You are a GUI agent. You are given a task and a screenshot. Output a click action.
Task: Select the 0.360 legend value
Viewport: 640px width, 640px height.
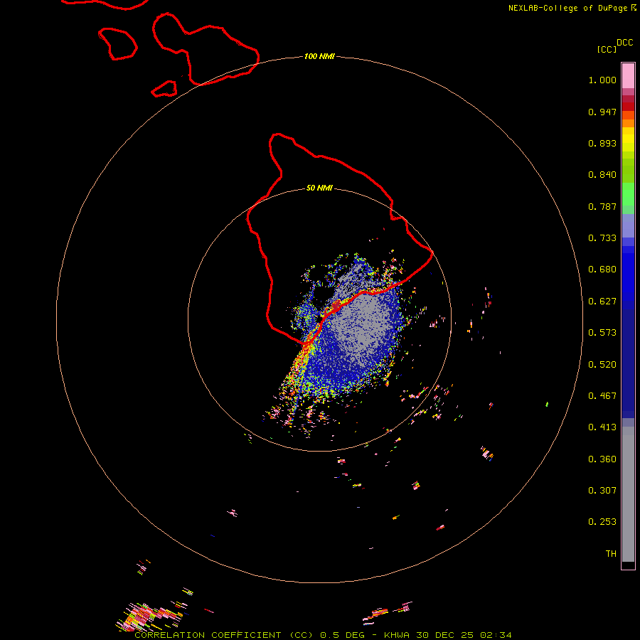click(602, 459)
